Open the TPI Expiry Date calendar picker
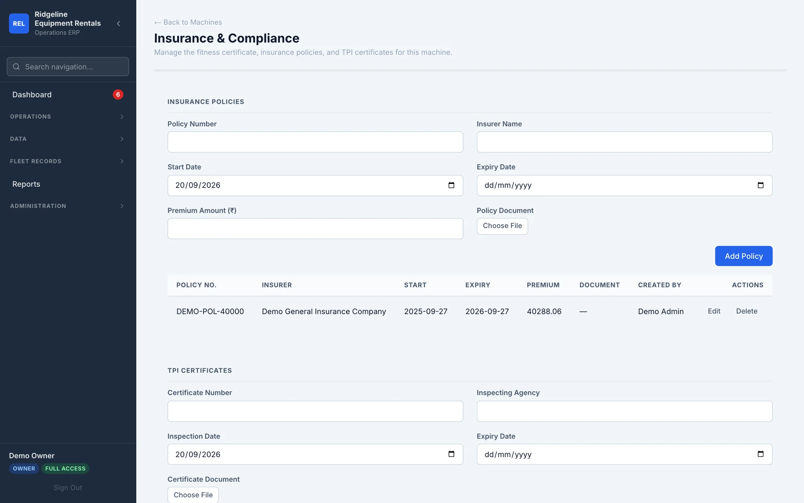This screenshot has height=503, width=804. (760, 454)
